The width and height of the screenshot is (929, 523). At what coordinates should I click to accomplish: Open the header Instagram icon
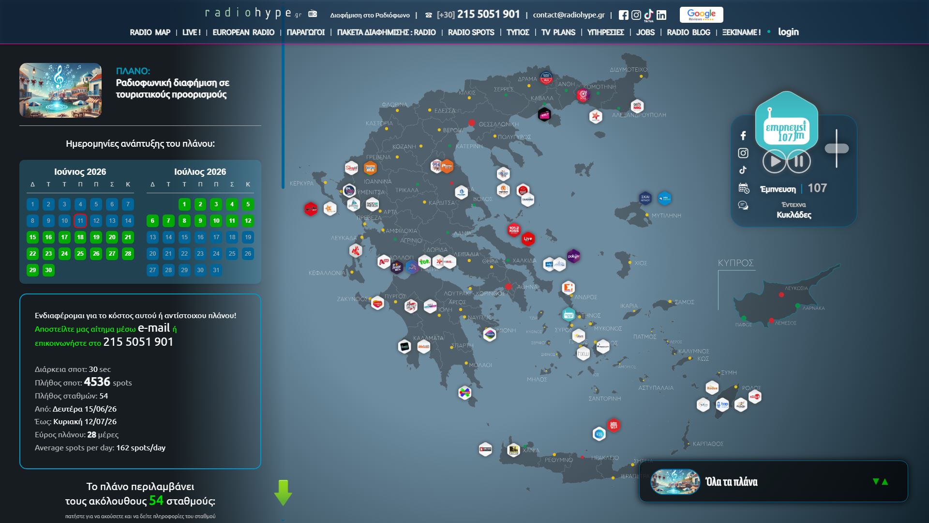636,15
